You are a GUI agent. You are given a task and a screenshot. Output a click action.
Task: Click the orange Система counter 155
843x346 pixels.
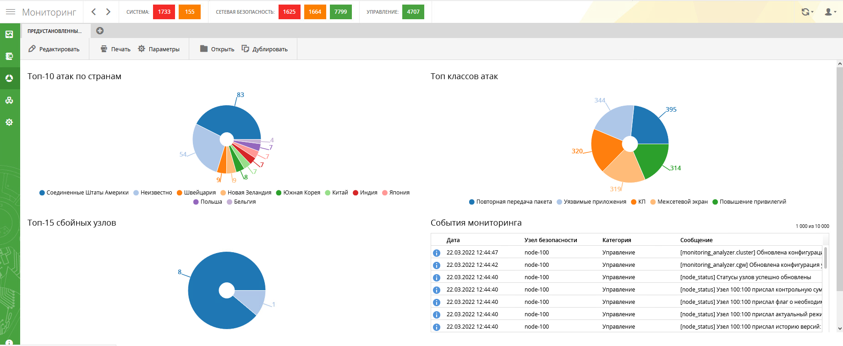[190, 12]
